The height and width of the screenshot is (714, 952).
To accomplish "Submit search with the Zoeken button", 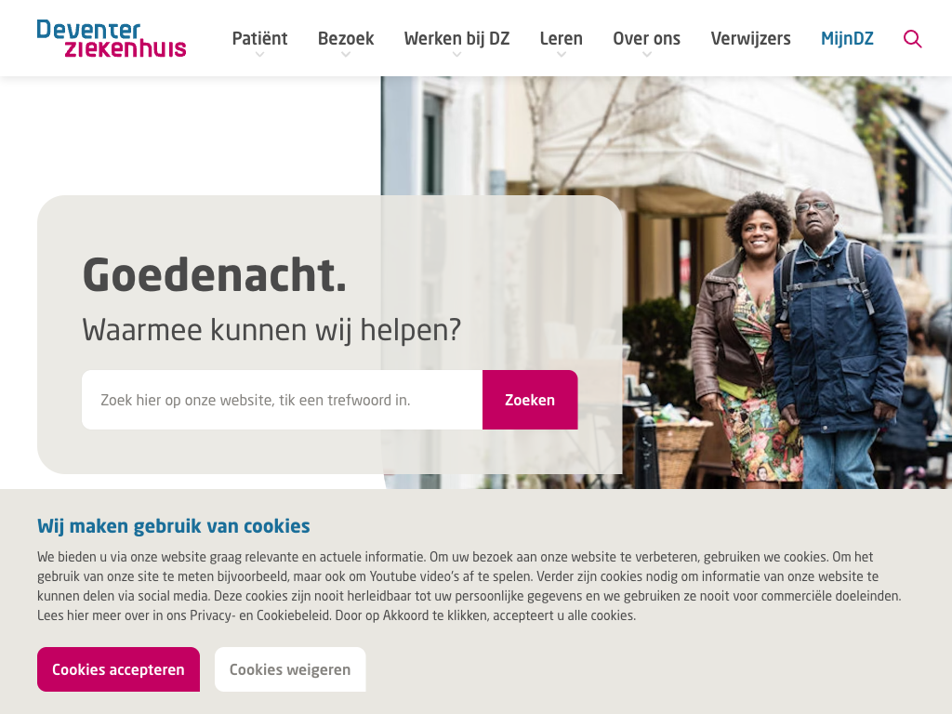I will point(530,400).
